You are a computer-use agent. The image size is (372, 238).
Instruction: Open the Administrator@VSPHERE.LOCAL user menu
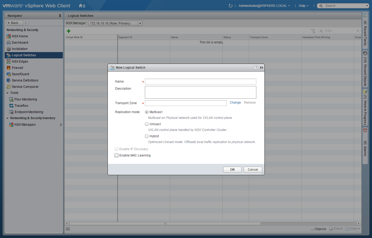264,6
